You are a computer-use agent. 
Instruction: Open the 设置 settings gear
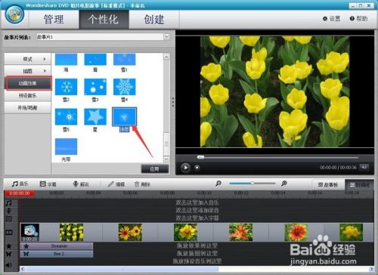tap(331, 19)
